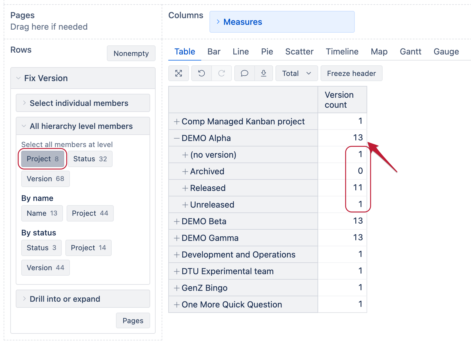Expand the Drill into or expand section
The image size is (471, 348).
point(65,299)
